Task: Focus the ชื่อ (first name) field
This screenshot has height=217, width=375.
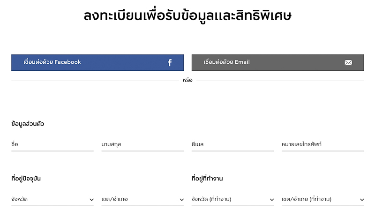Action: (x=52, y=144)
